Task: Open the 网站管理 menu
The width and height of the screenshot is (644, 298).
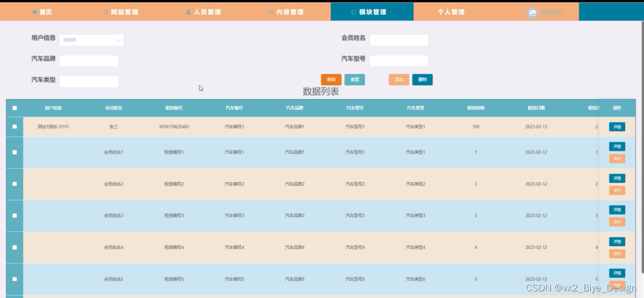Action: click(125, 12)
